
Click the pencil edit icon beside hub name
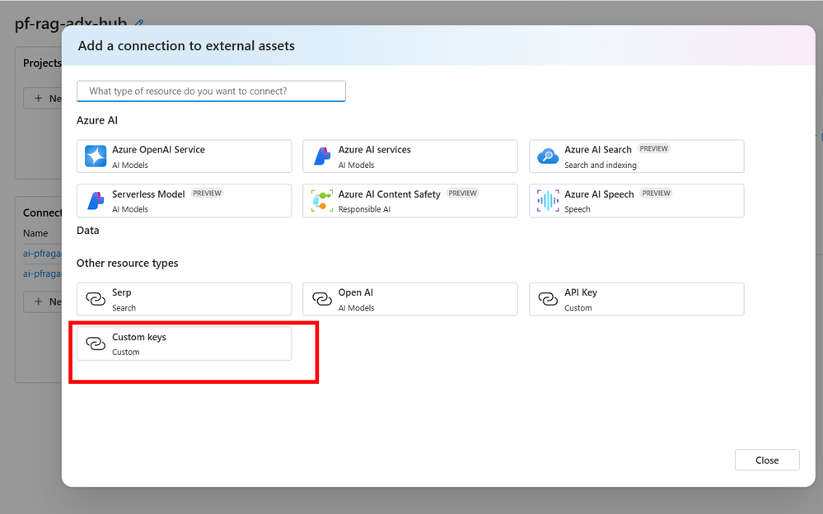(x=139, y=22)
